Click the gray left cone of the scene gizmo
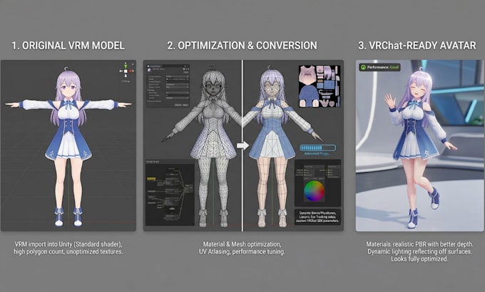 tap(121, 71)
